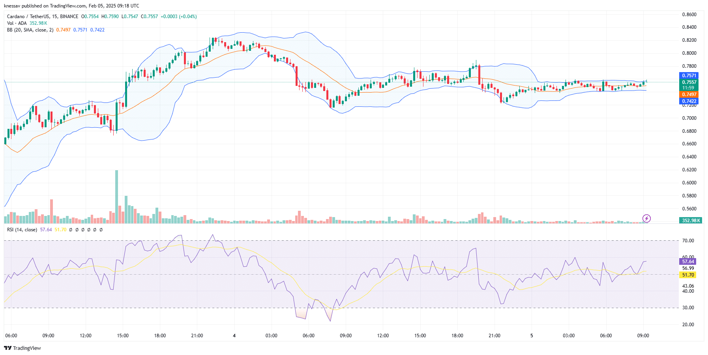This screenshot has height=355, width=708.
Task: Click the 43.06 RSI axis label
Action: click(688, 286)
